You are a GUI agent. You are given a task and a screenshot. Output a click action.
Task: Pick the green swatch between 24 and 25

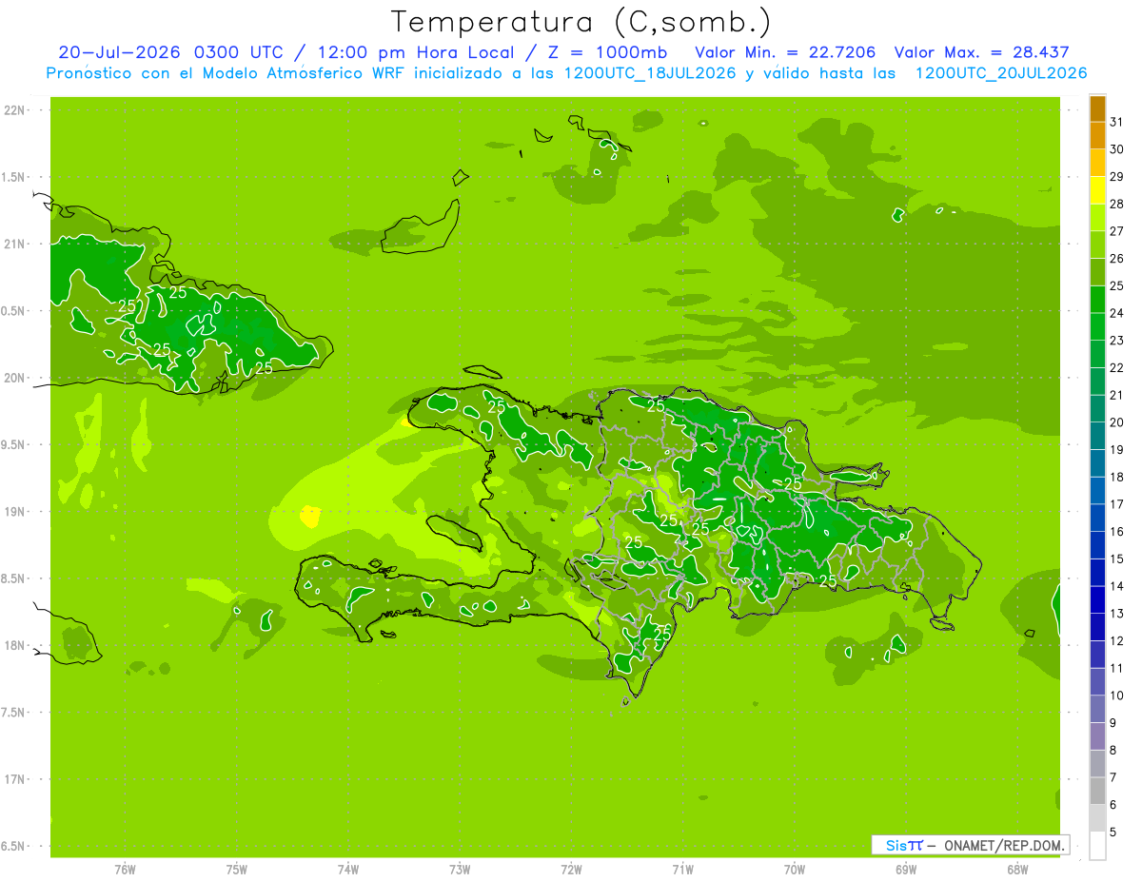click(x=1097, y=300)
